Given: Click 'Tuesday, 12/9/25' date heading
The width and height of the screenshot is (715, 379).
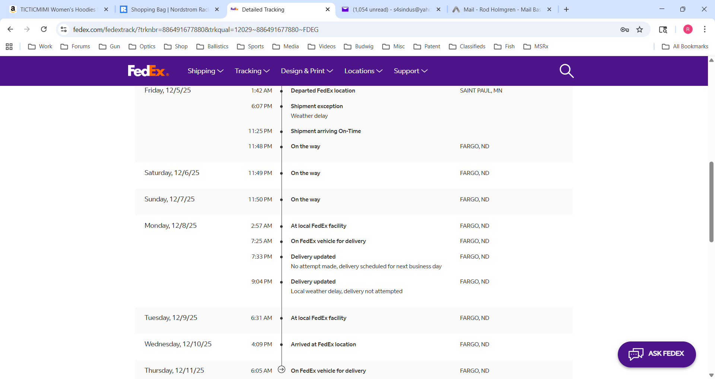Looking at the screenshot, I should coord(171,318).
